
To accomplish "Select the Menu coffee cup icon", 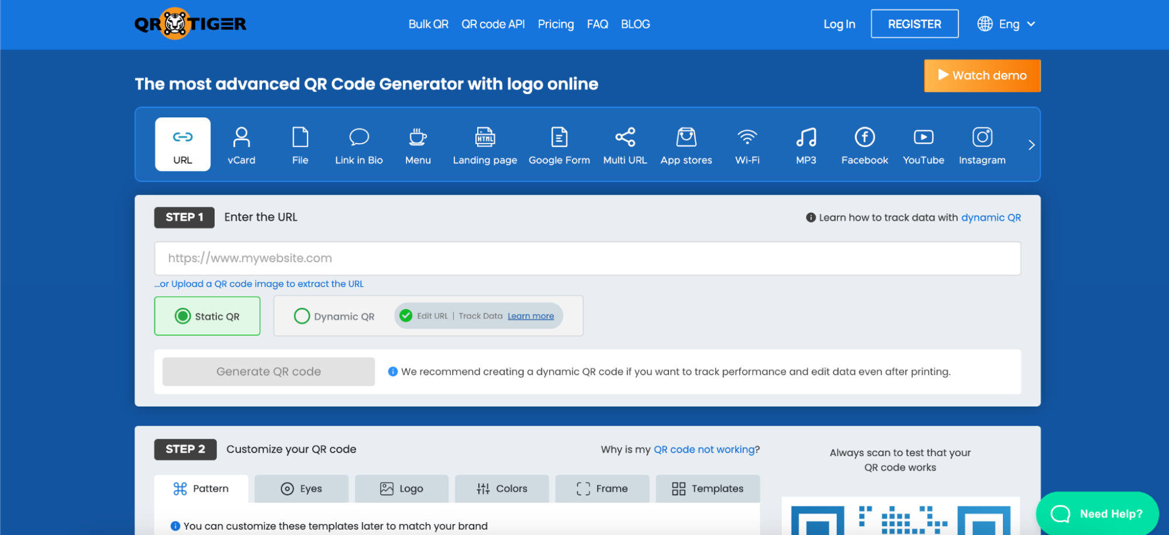I will (418, 137).
